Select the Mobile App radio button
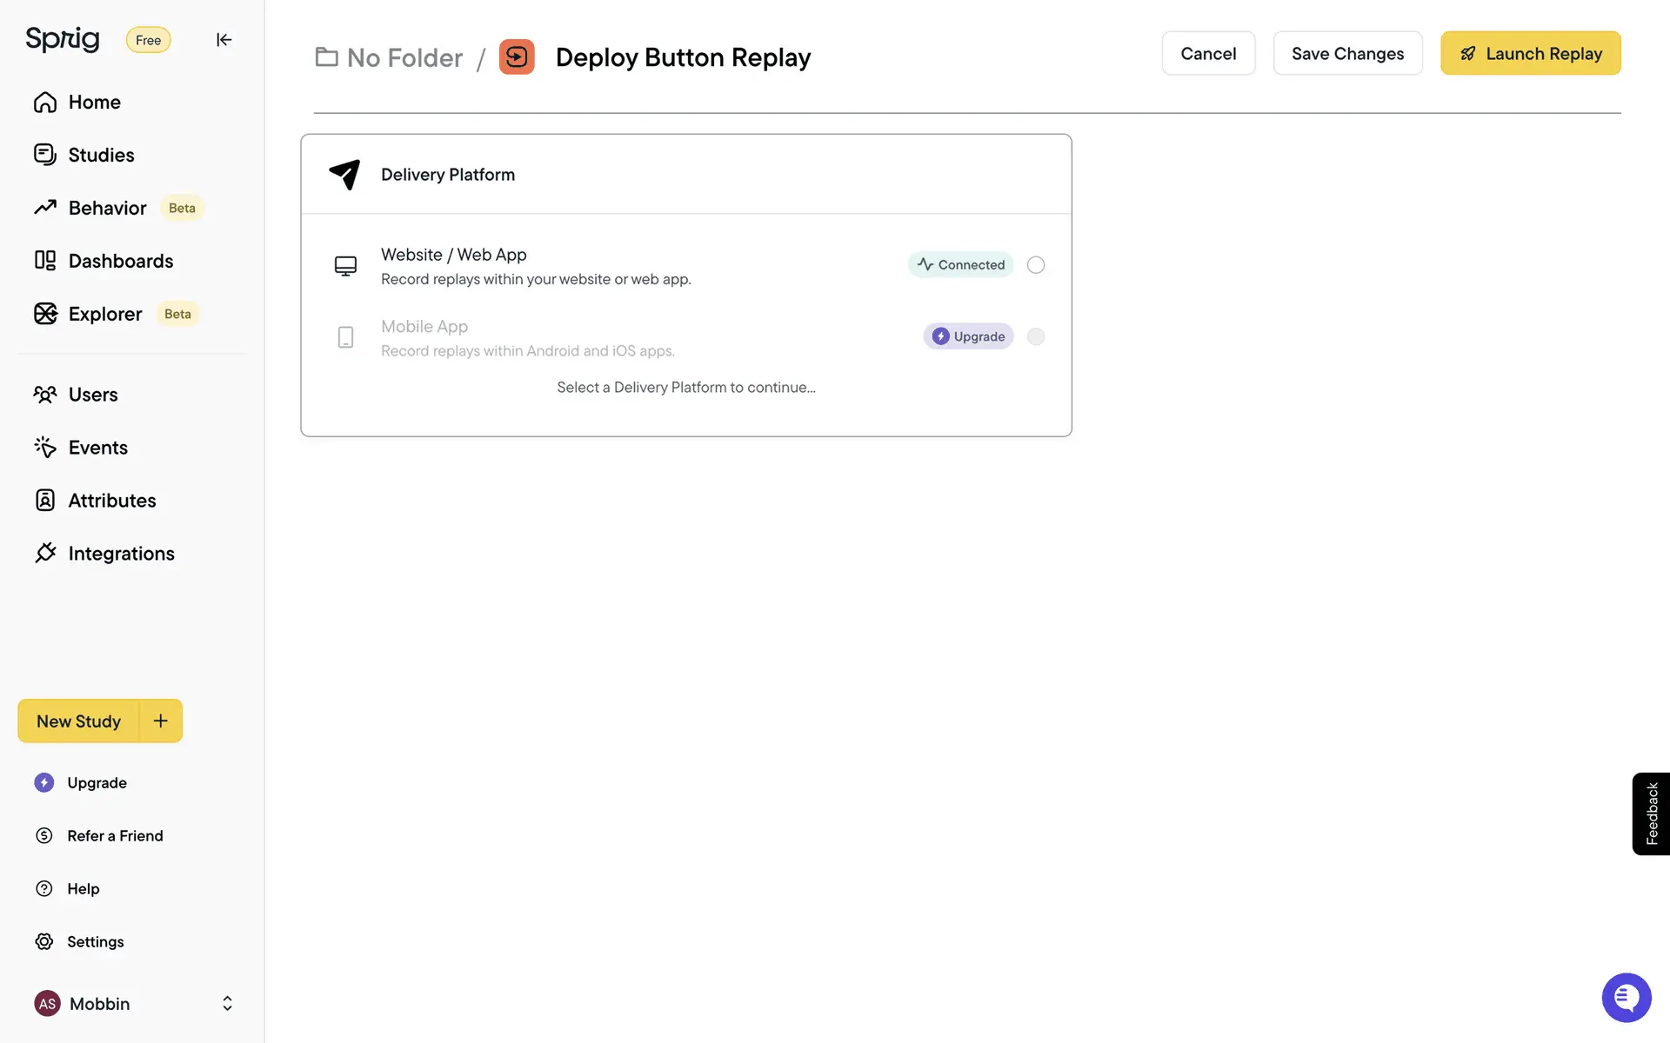 point(1035,336)
